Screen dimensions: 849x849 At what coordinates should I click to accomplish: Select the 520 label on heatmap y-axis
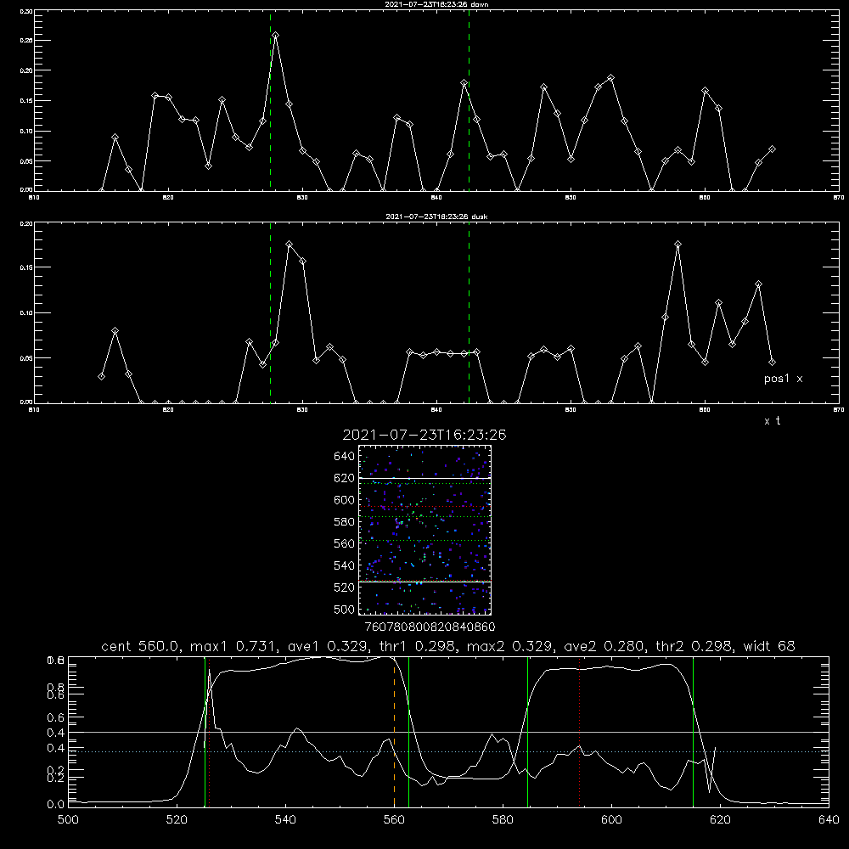tap(344, 588)
